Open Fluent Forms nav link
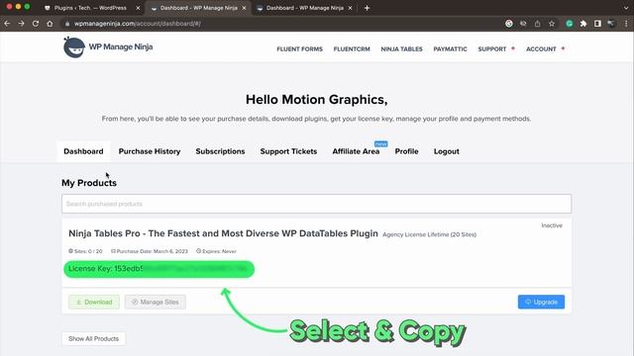Screen dimensions: 634x356 pos(299,48)
